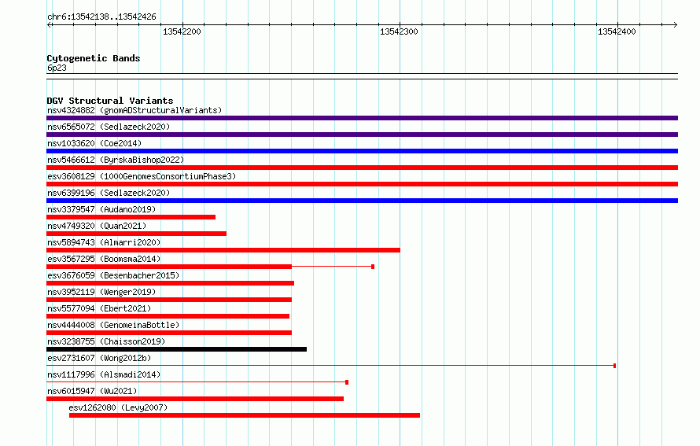Open nsv3238755 (Chaisson2019) label
Image resolution: width=700 pixels, height=446 pixels.
click(x=106, y=341)
